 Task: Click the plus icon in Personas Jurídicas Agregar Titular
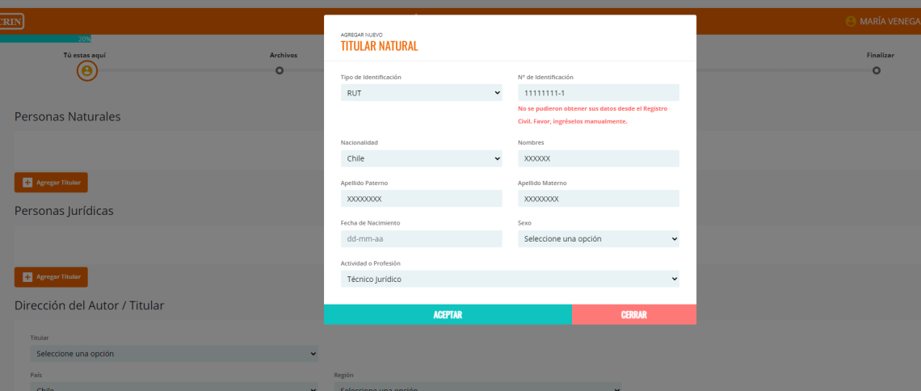27,277
